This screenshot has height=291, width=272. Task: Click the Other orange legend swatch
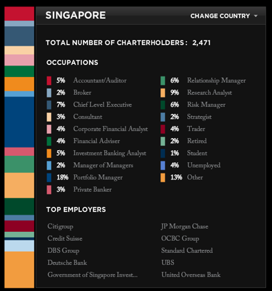click(163, 178)
